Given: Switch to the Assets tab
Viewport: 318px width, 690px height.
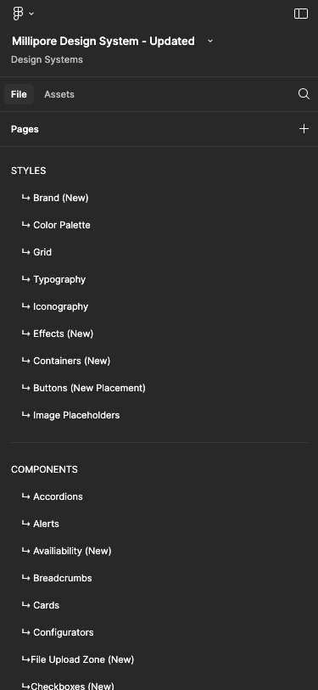Looking at the screenshot, I should [59, 94].
